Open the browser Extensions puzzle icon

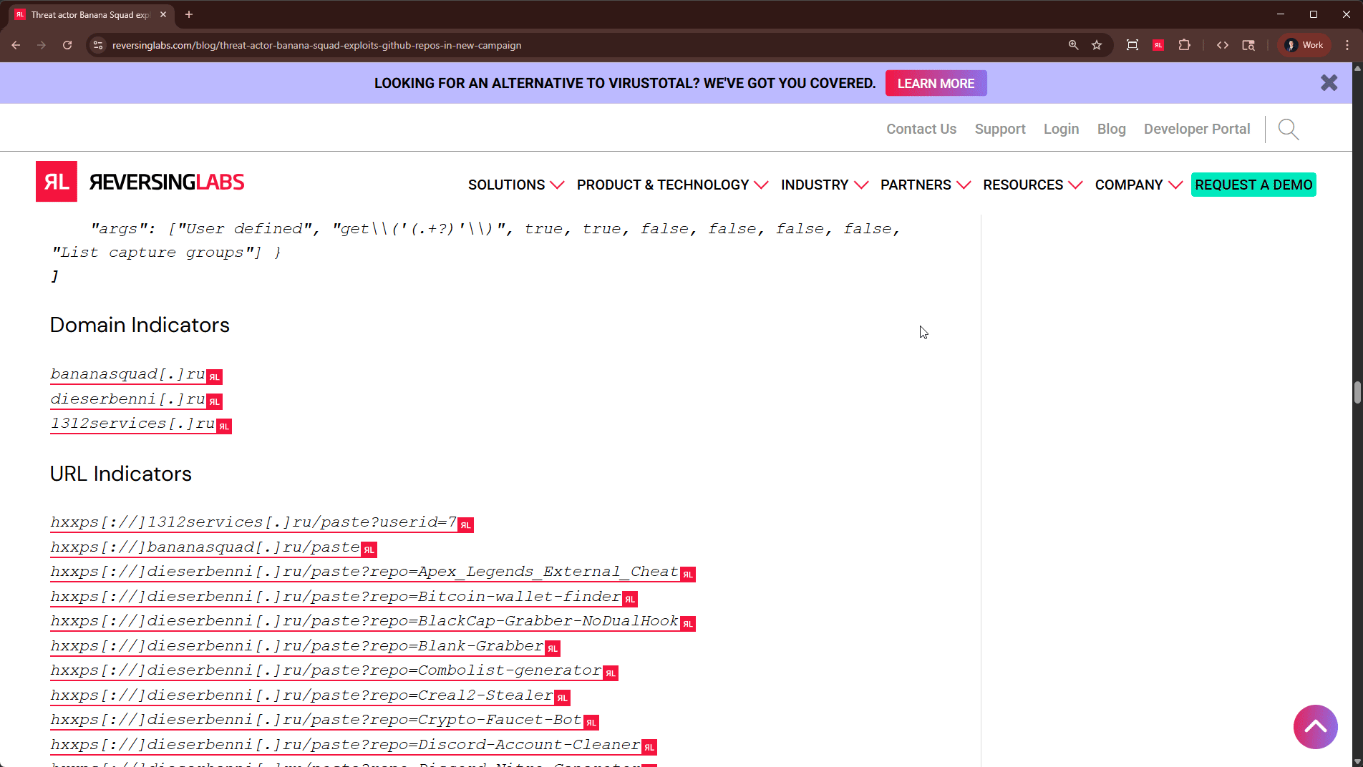1185,45
